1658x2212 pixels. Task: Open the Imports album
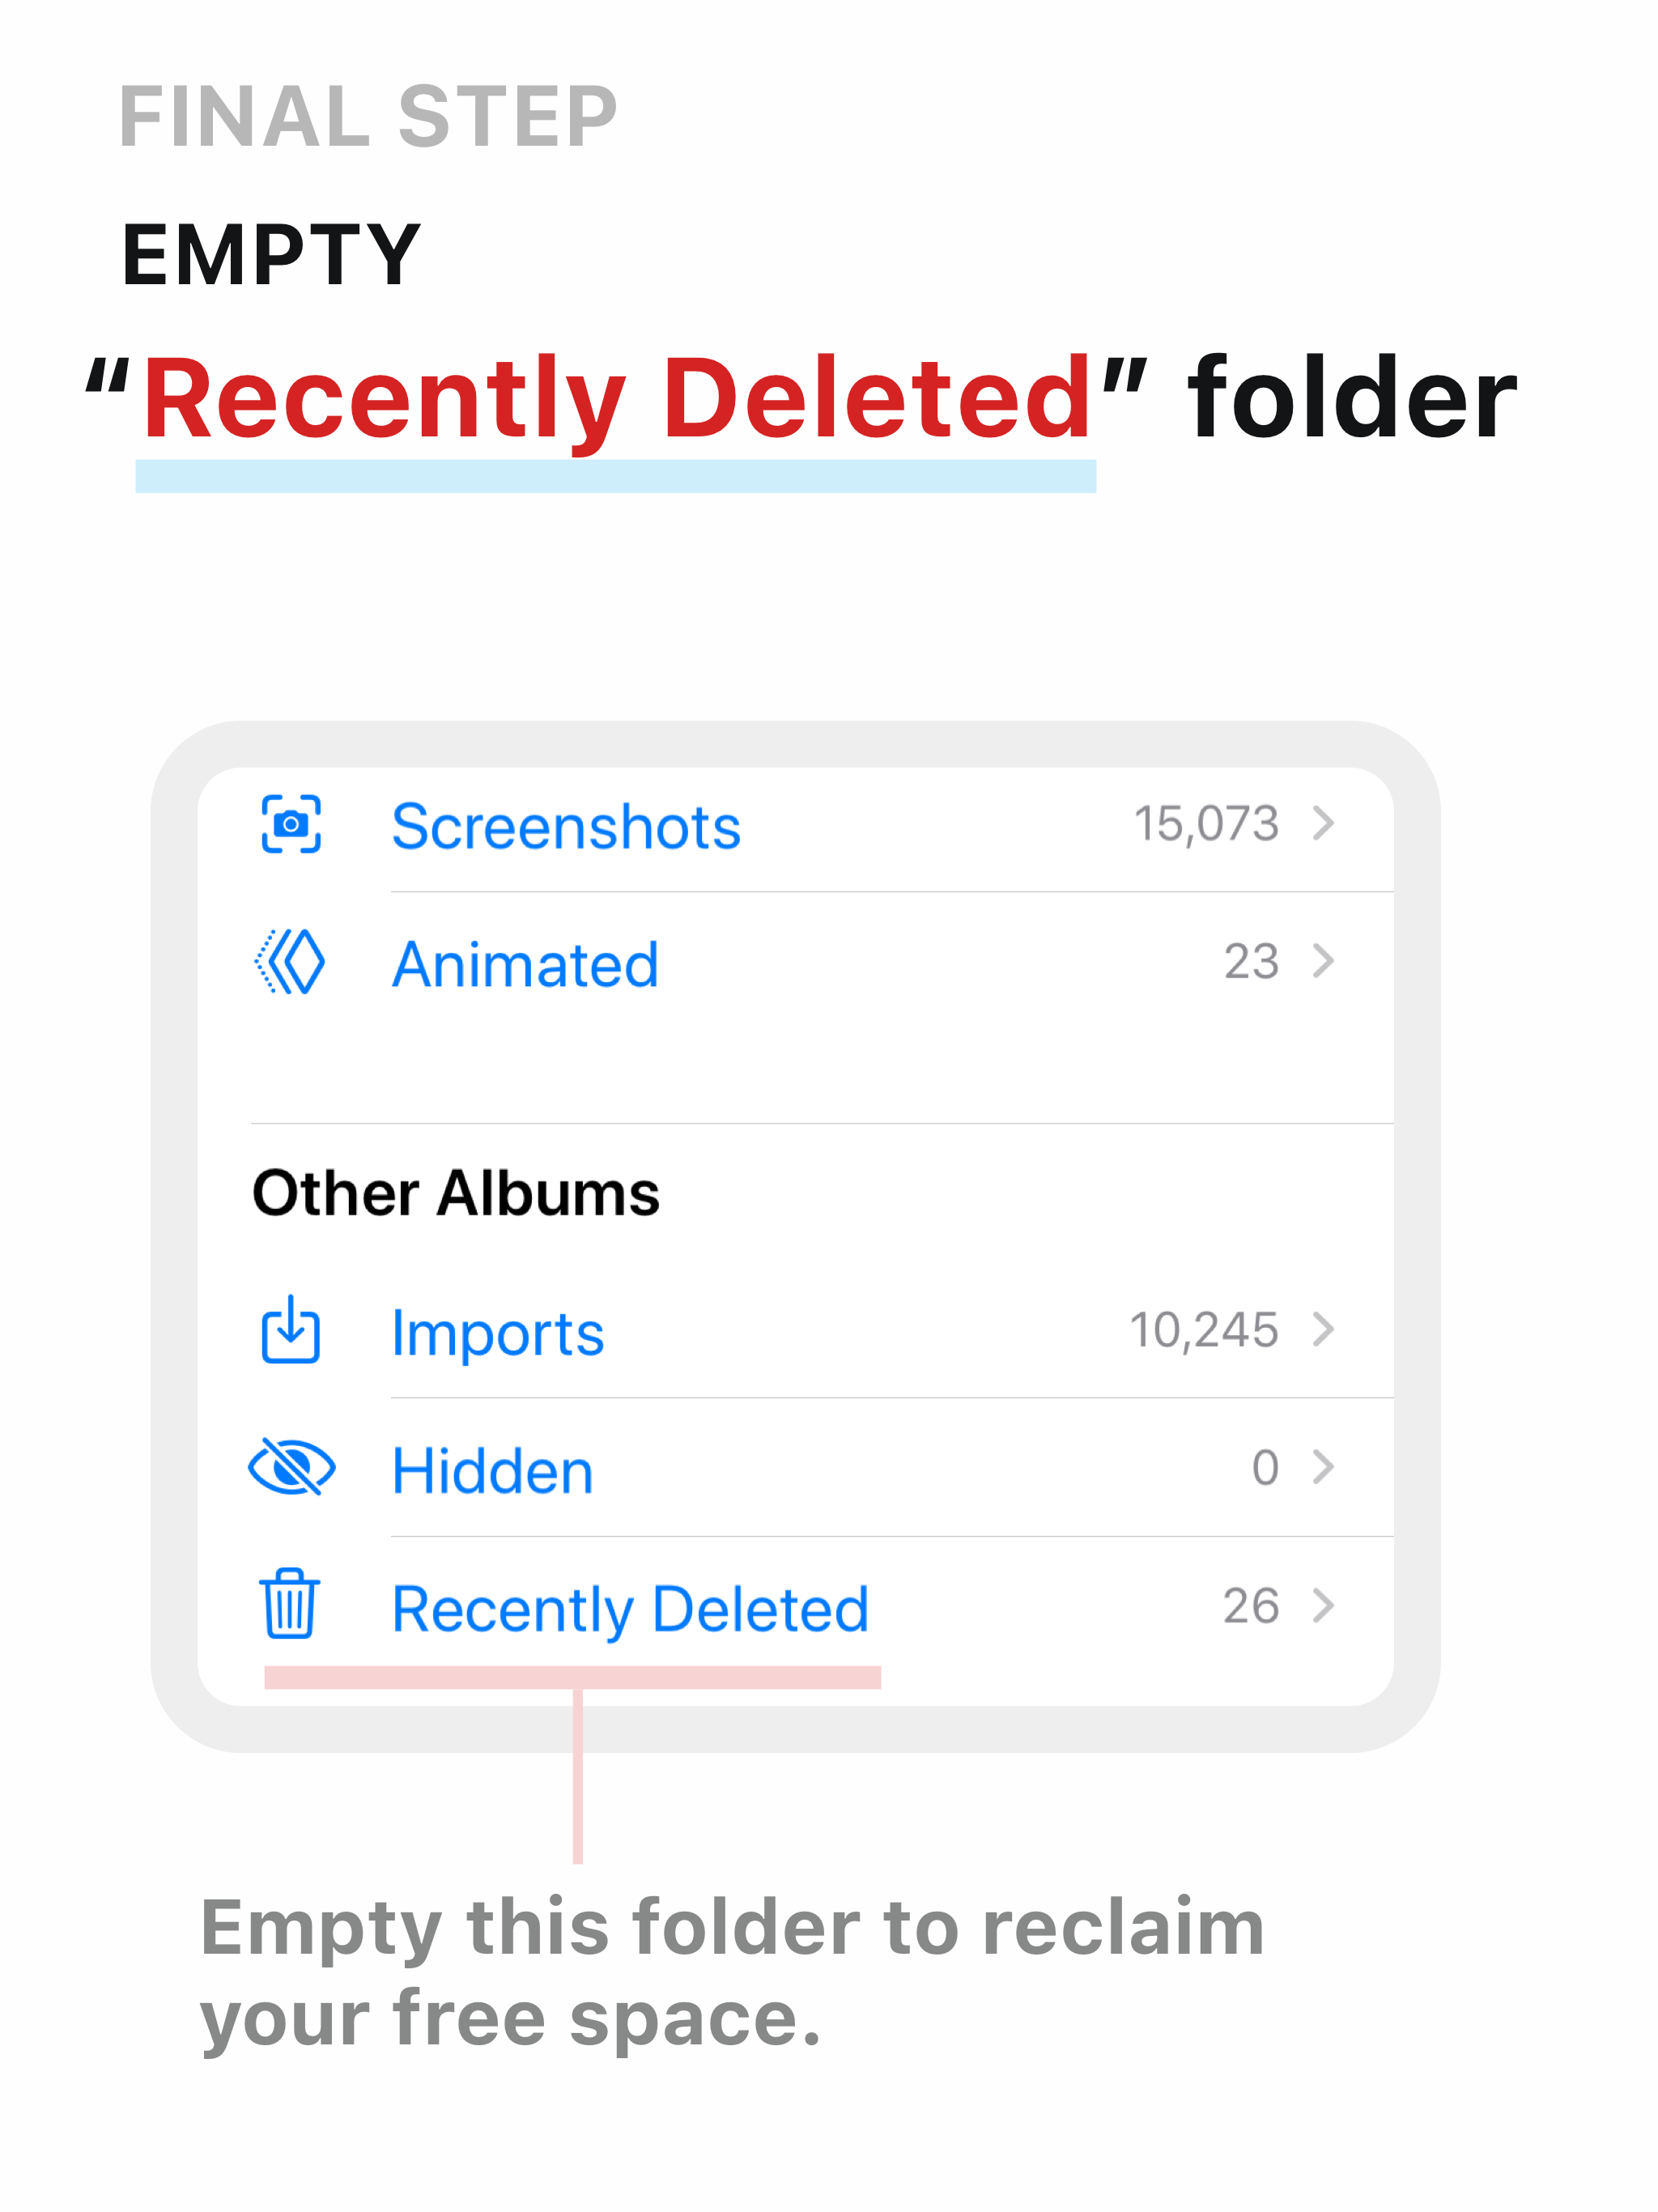[x=795, y=1332]
